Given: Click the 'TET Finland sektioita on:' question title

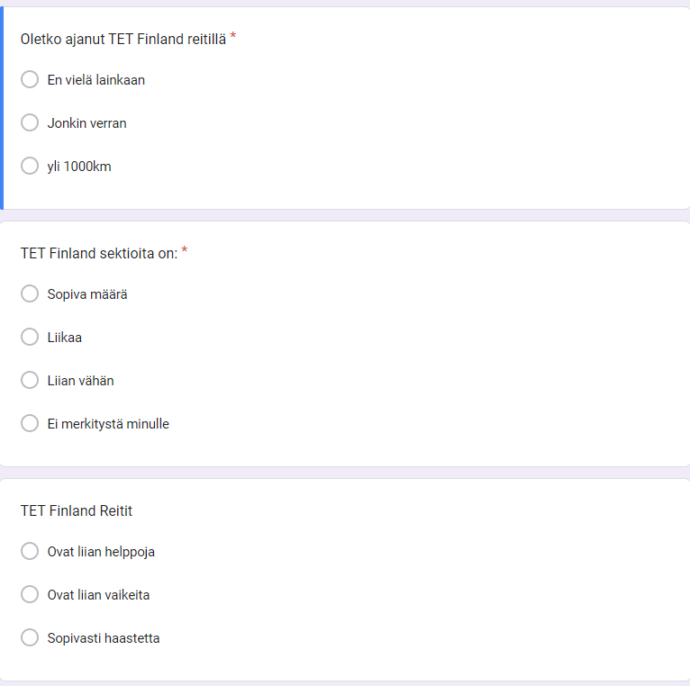Looking at the screenshot, I should coord(99,254).
